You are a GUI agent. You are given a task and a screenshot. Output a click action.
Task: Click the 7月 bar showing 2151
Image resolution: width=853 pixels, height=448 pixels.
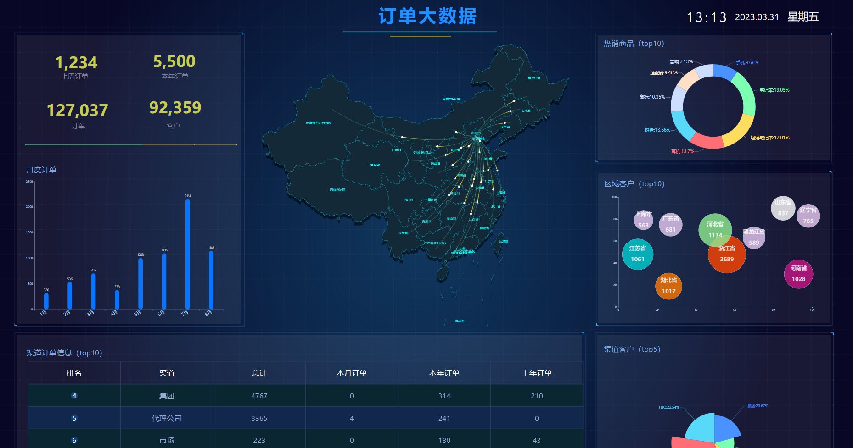click(x=187, y=254)
